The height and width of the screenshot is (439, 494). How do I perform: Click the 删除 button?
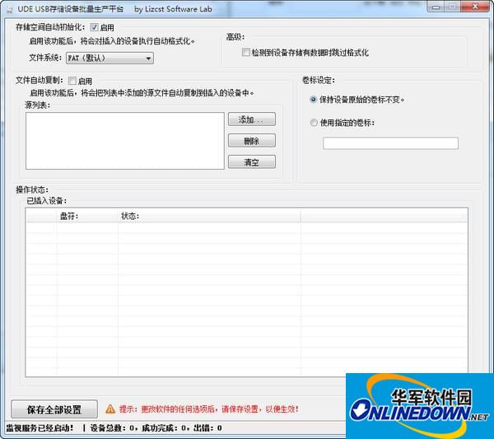(x=252, y=141)
